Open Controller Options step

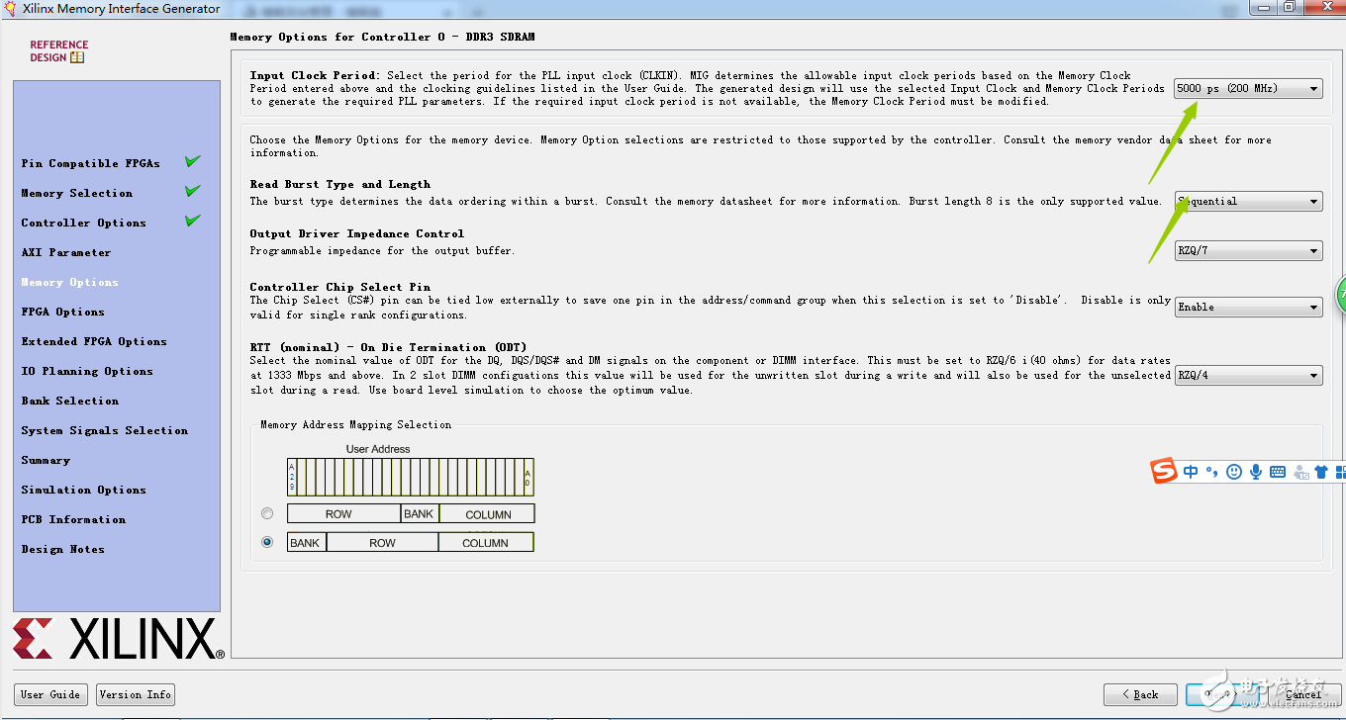(x=83, y=223)
